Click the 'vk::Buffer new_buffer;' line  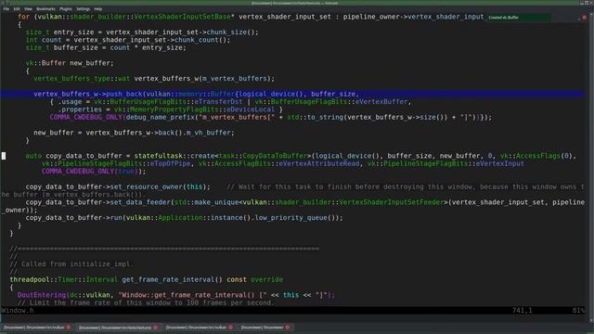tap(70, 63)
